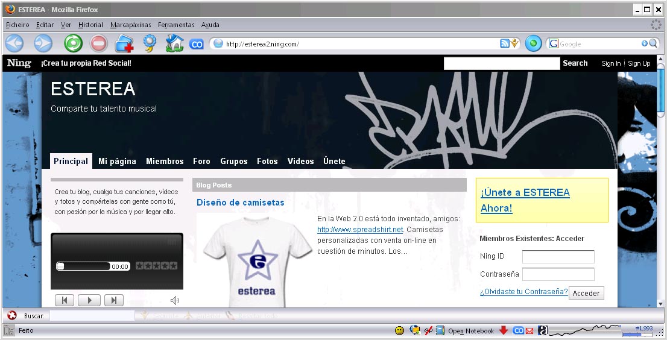This screenshot has width=667, height=340.
Task: Click ¿Olvidaste tu Contraseña? link
Action: (523, 292)
